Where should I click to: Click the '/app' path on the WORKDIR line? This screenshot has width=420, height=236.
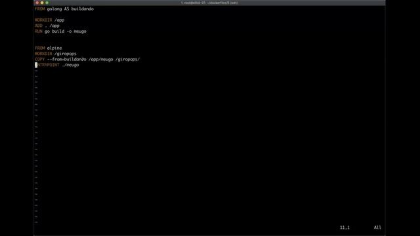click(x=60, y=20)
